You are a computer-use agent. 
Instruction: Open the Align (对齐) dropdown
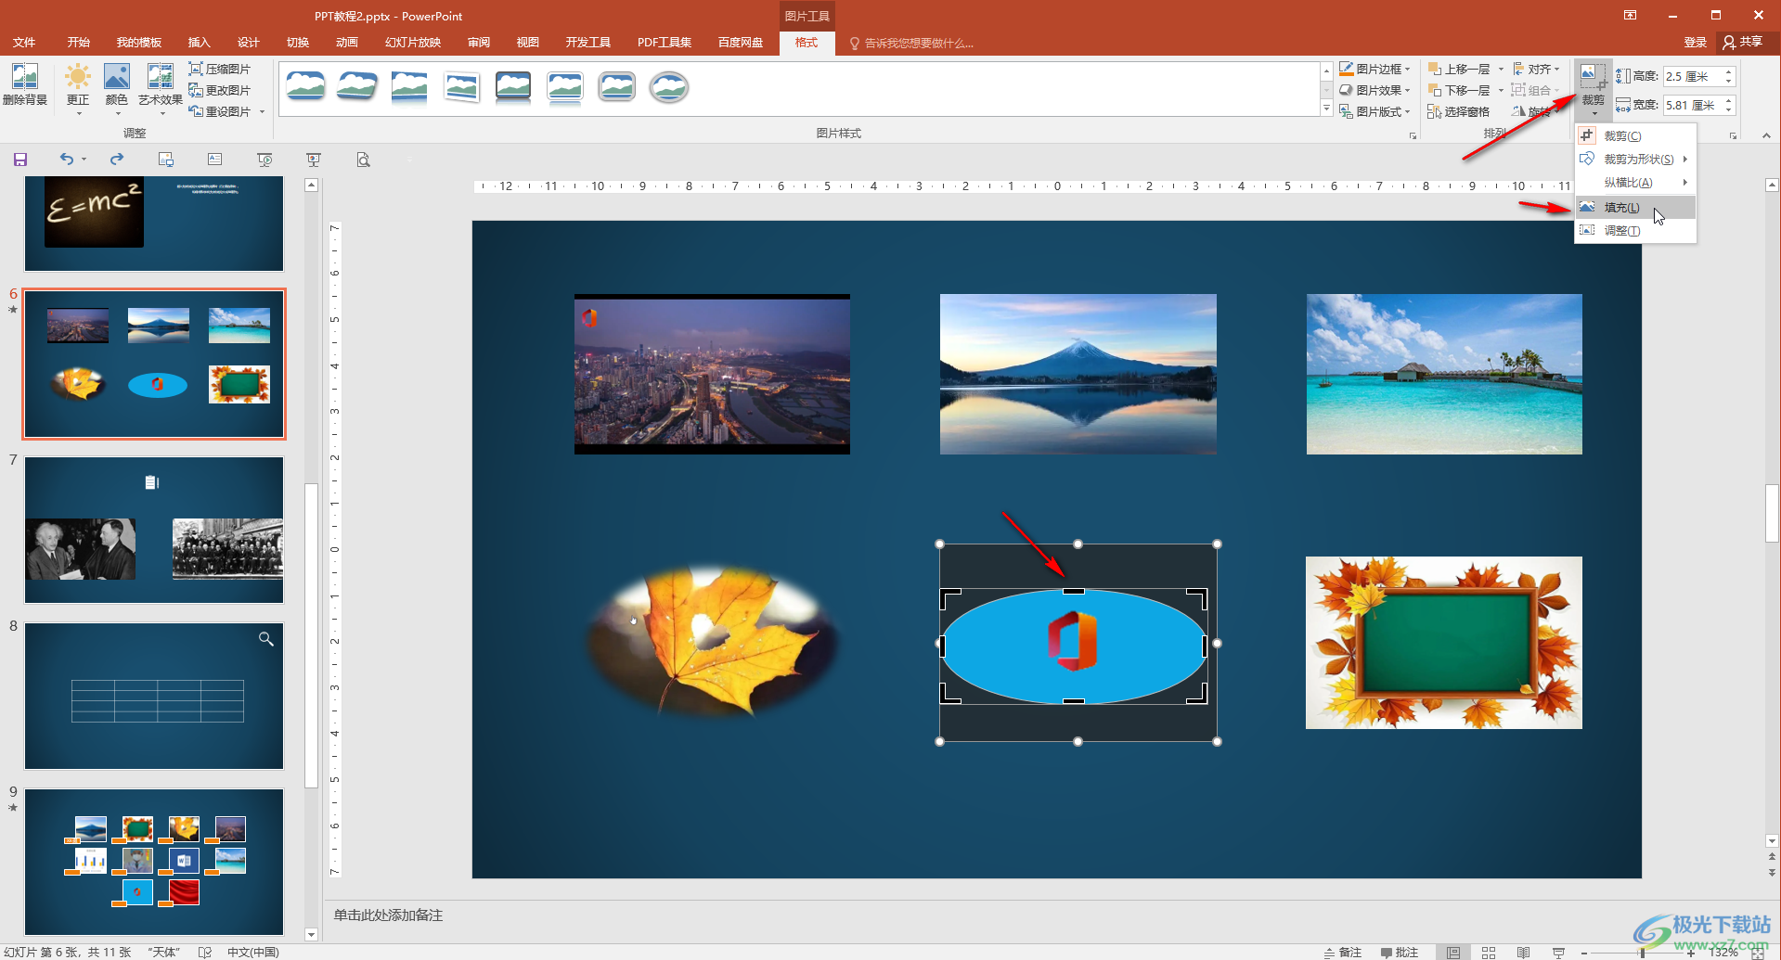(x=1536, y=69)
